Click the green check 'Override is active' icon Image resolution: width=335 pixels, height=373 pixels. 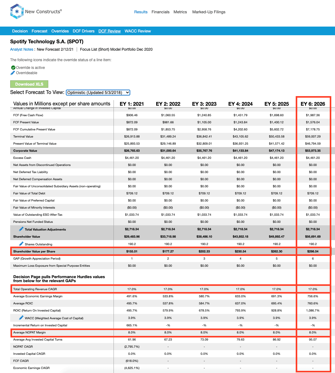click(13, 68)
